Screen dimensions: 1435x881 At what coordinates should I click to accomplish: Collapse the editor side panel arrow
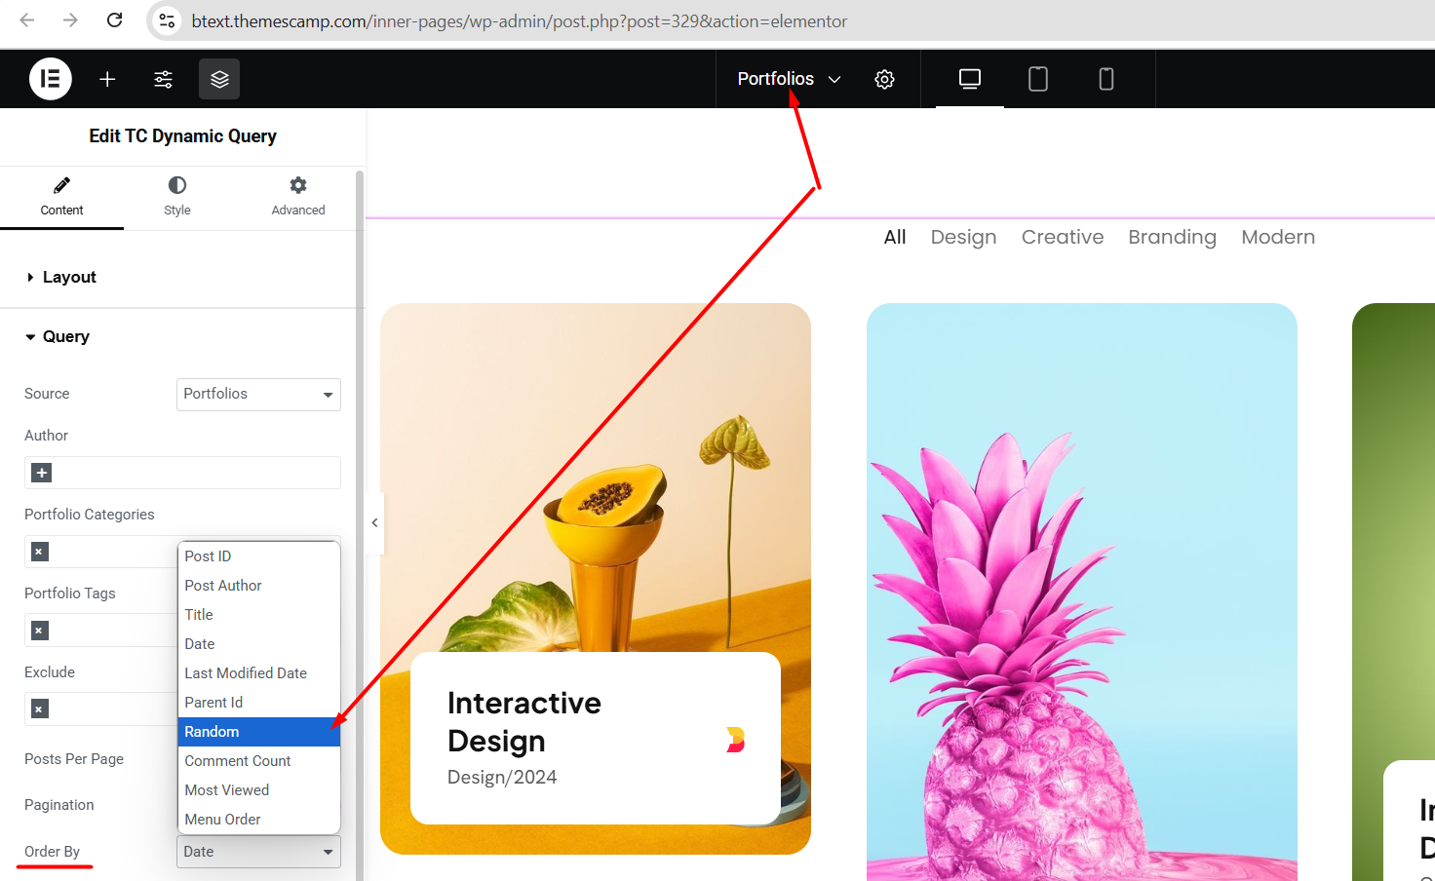(374, 523)
